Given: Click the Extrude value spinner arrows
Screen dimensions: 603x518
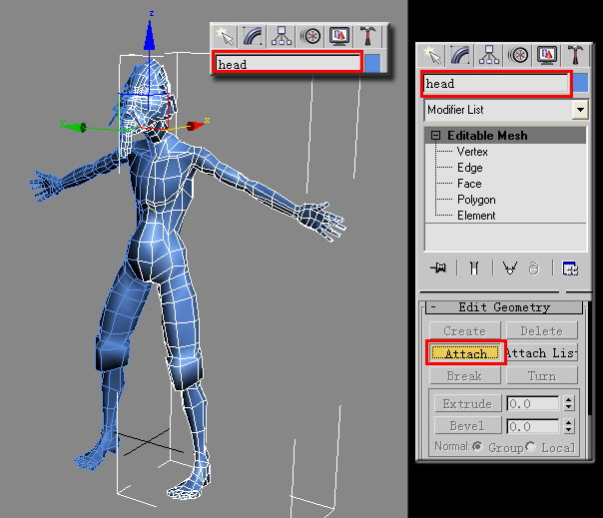Looking at the screenshot, I should [569, 404].
